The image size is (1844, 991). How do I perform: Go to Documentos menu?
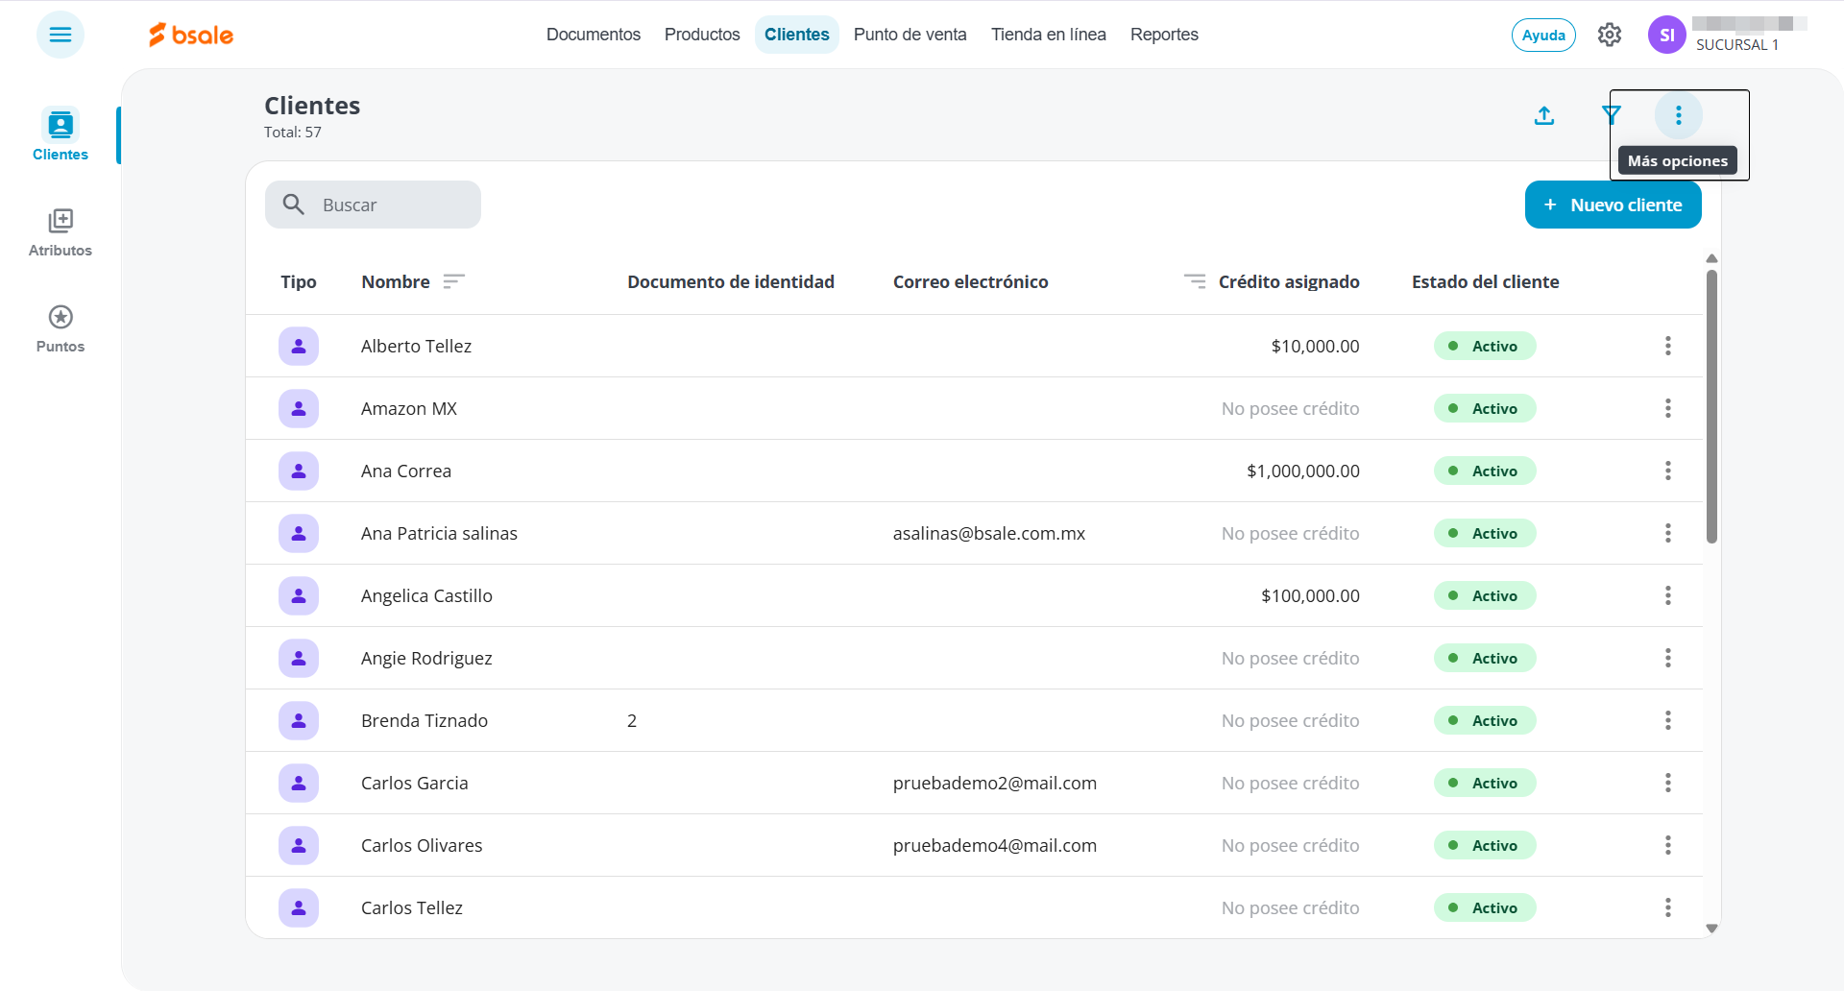tap(594, 35)
